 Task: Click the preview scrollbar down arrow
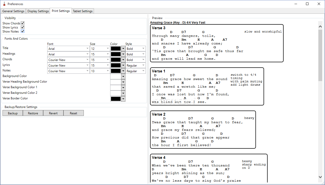(x=320, y=177)
